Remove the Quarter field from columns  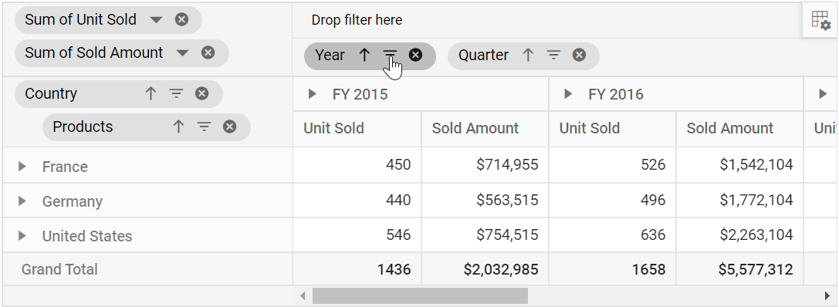[579, 55]
